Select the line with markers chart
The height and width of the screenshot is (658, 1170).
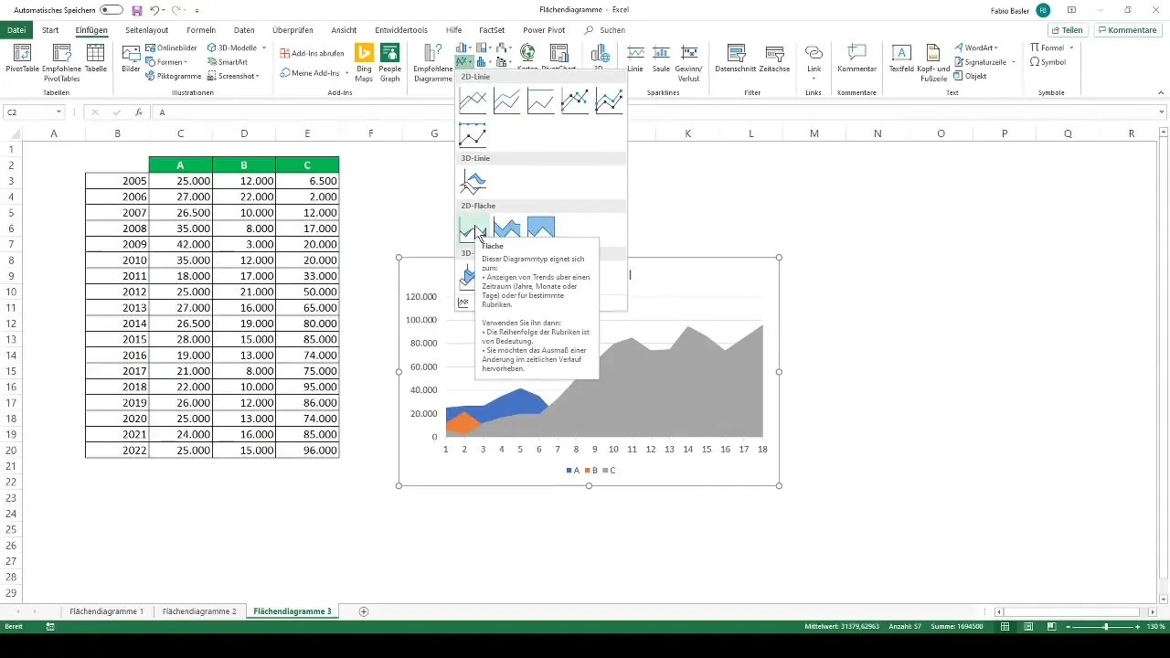[574, 101]
